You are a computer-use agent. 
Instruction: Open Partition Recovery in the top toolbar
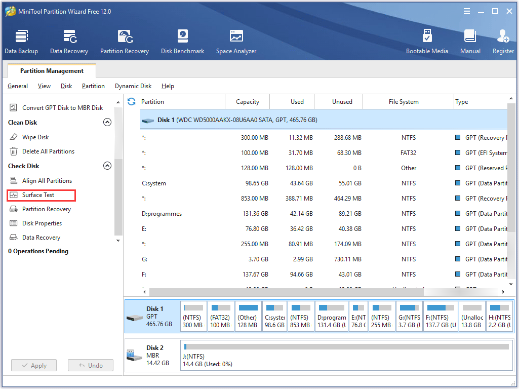125,42
